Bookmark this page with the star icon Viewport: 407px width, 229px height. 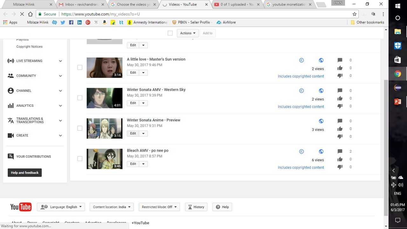click(x=355, y=14)
